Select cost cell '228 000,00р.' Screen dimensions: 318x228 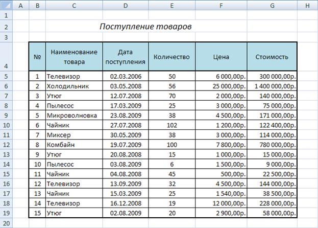tap(272, 203)
